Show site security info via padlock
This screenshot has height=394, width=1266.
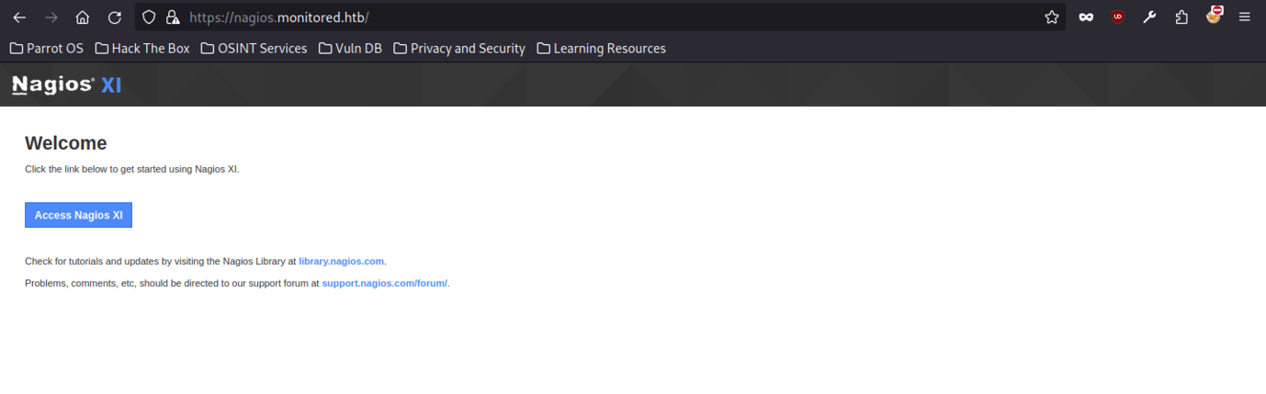pyautogui.click(x=172, y=17)
